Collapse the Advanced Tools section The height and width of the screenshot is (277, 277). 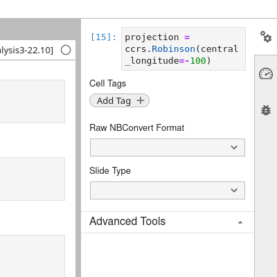[x=240, y=222]
